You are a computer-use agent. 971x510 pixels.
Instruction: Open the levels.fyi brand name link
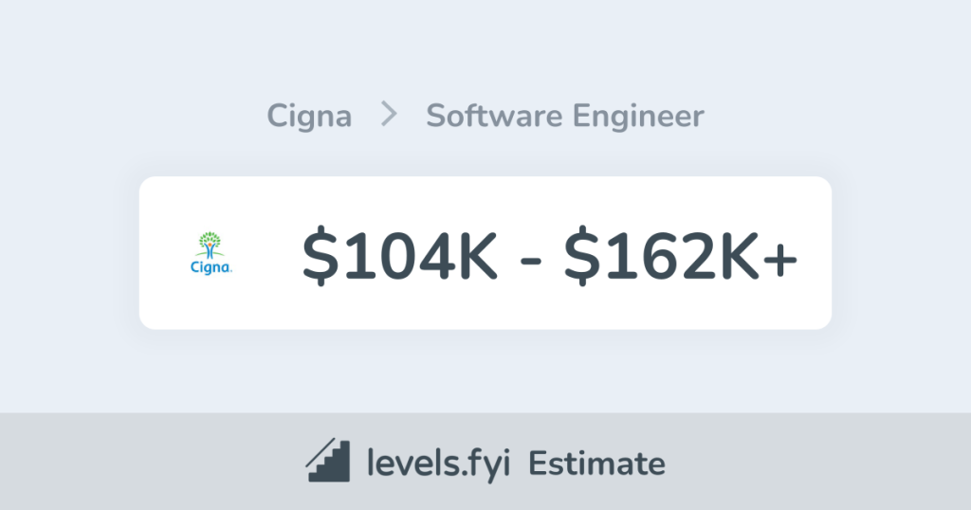[434, 464]
